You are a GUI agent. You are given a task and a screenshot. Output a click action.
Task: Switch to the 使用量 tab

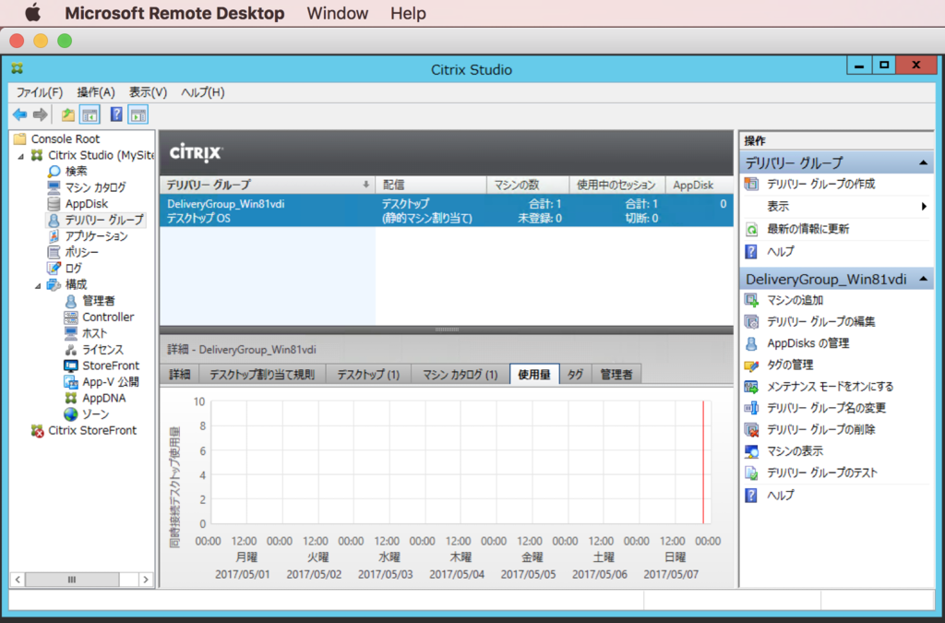[534, 374]
